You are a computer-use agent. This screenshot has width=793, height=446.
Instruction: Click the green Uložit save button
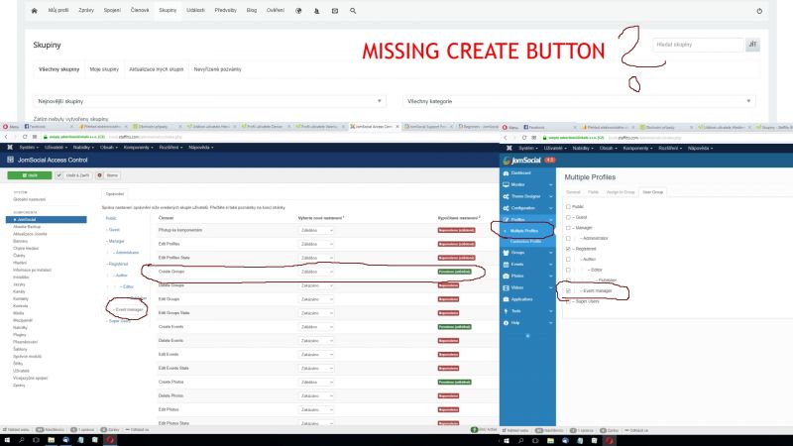coord(30,175)
